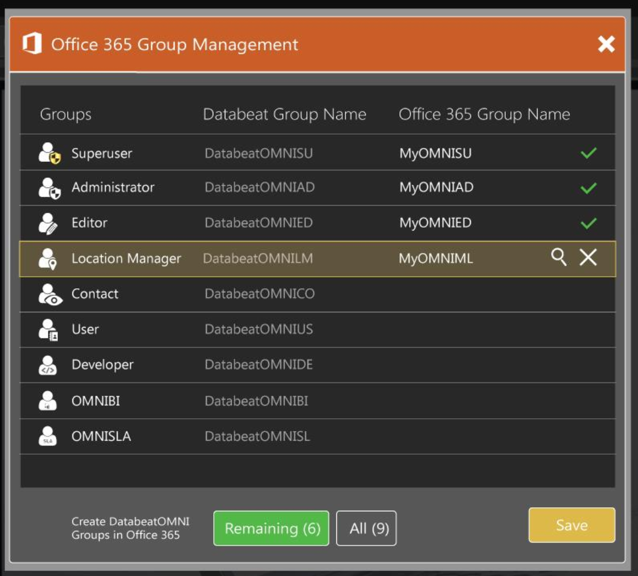
Task: Click the Create DatabeatOMNI Groups label
Action: (130, 528)
